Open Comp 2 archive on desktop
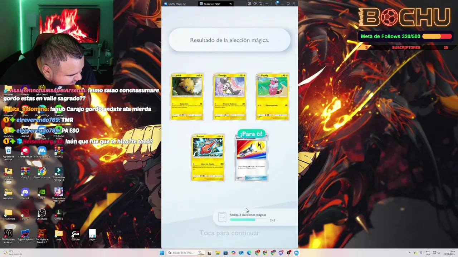 coord(25,173)
